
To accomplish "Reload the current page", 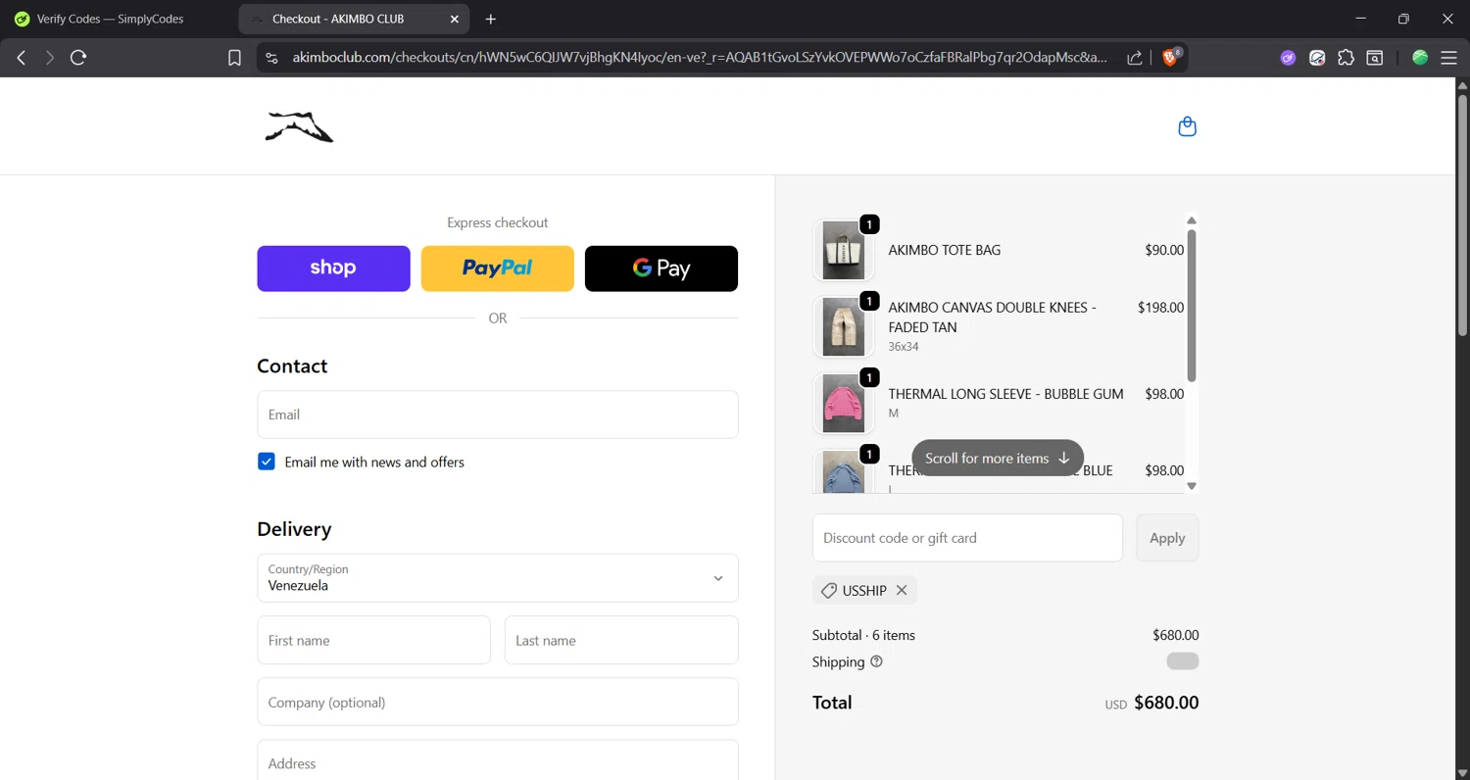I will pos(78,58).
